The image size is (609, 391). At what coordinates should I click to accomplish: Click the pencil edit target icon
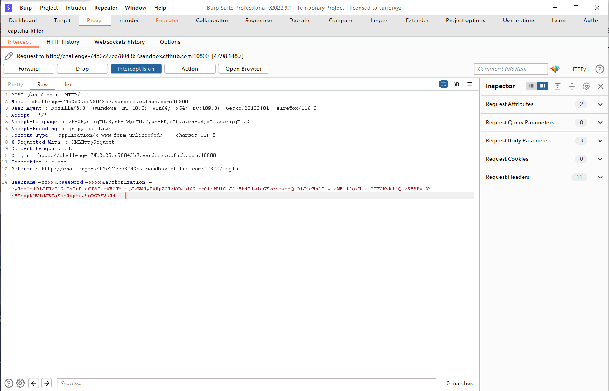click(9, 56)
